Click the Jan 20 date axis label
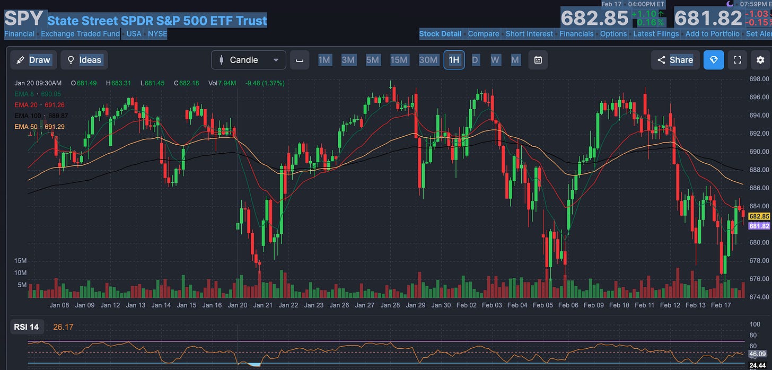Viewport: 772px width, 370px height. click(238, 305)
